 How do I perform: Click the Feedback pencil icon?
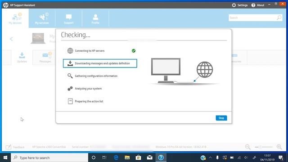pyautogui.click(x=8, y=147)
